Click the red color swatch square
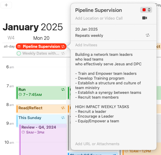 (144, 10)
